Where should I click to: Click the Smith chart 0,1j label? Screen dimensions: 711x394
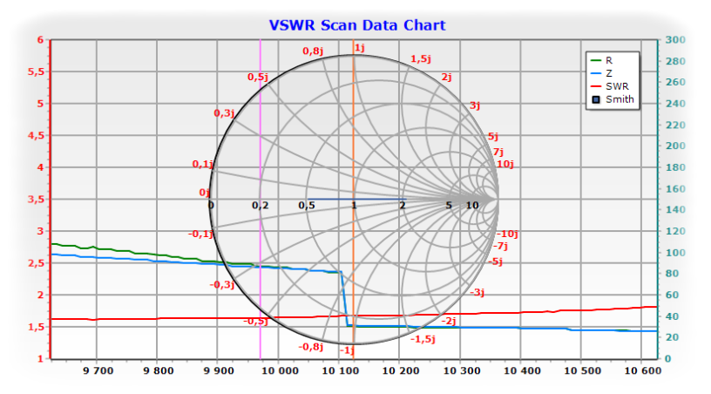point(203,164)
